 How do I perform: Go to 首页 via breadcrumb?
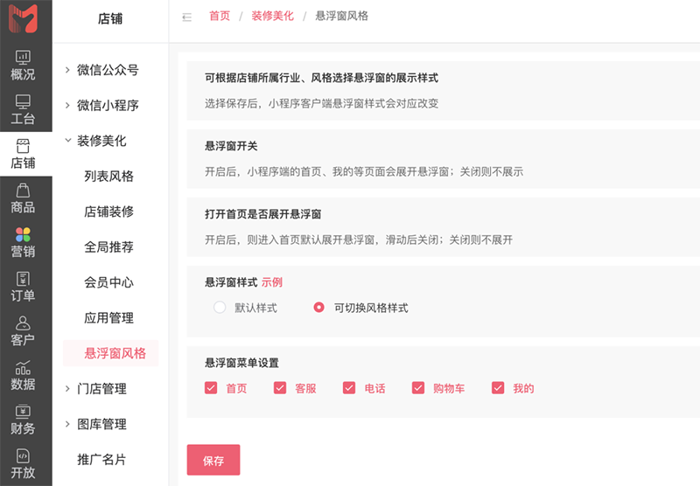pyautogui.click(x=220, y=16)
